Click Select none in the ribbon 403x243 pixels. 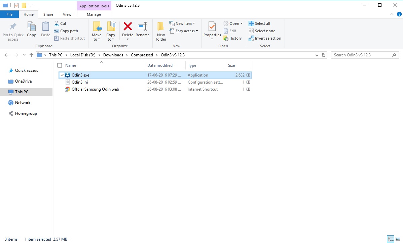click(262, 31)
